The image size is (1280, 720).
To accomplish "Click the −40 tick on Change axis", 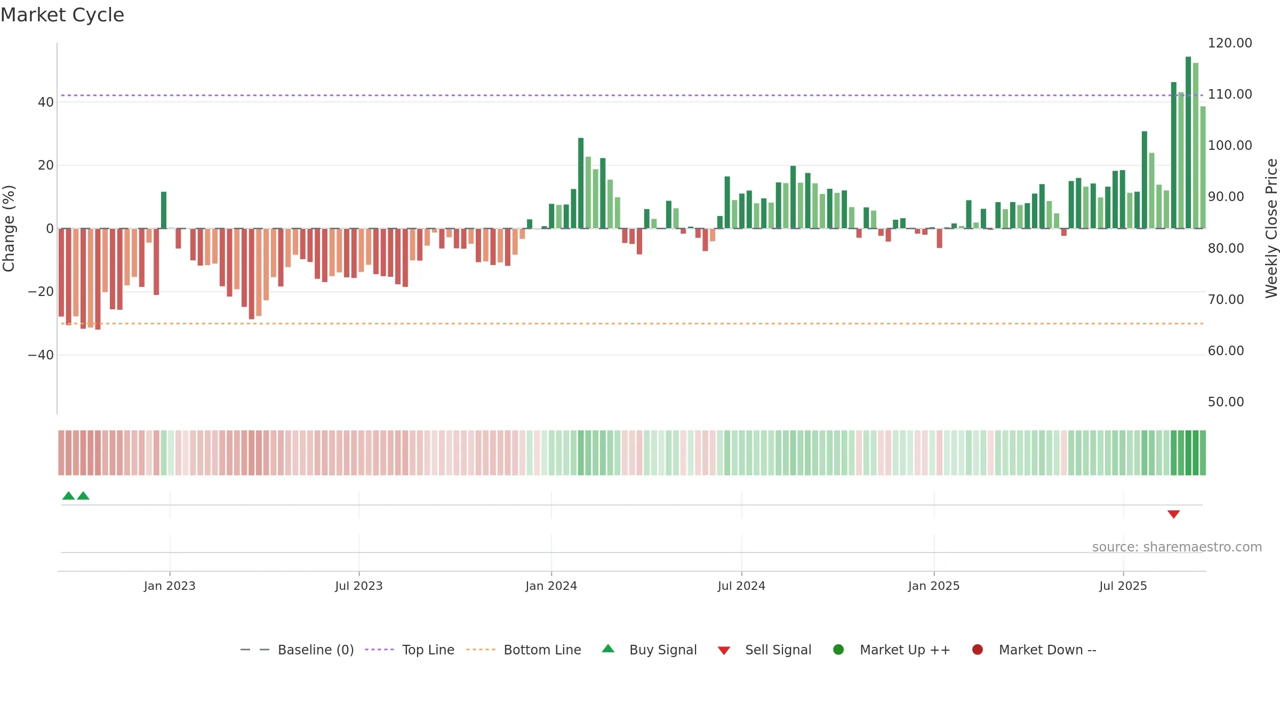I will 41,355.
